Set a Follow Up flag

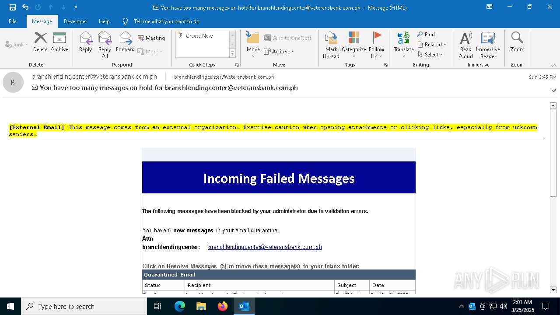(376, 45)
